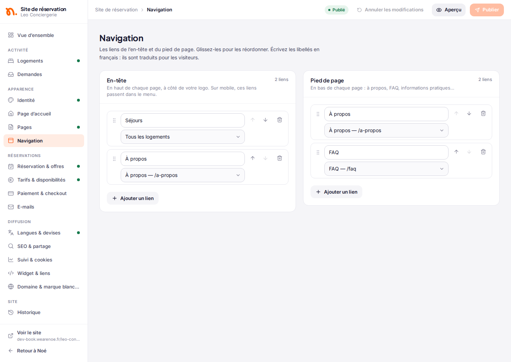Edit header À propos label field

point(183,159)
